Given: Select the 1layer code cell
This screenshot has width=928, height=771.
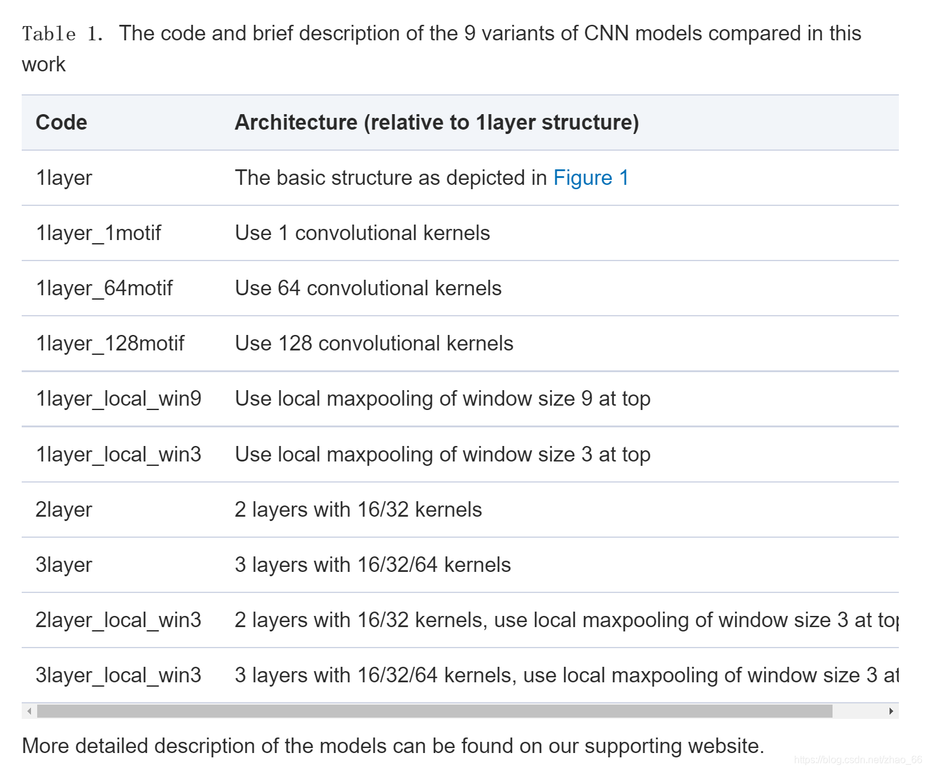Looking at the screenshot, I should pyautogui.click(x=64, y=178).
